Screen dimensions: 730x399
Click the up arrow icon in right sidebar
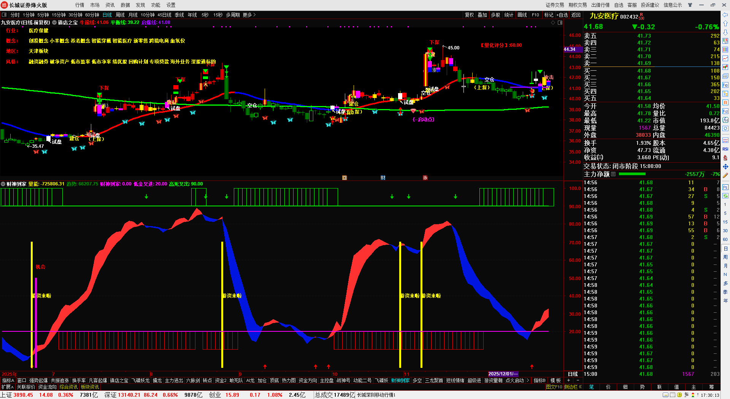pyautogui.click(x=725, y=24)
